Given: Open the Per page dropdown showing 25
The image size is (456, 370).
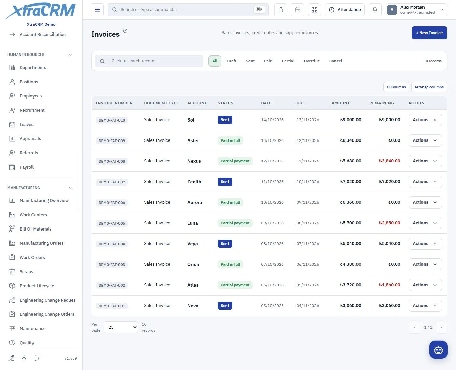Looking at the screenshot, I should coord(121,327).
